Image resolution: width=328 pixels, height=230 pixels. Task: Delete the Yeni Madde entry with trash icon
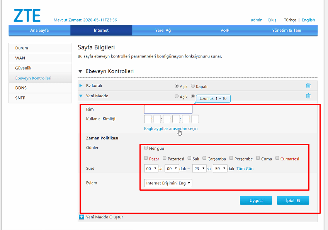pos(308,96)
